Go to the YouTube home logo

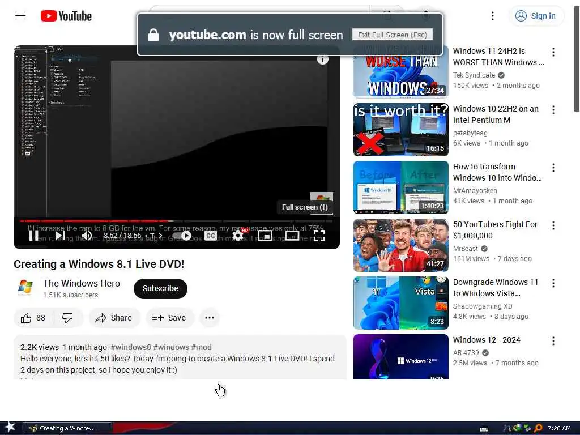click(x=66, y=16)
